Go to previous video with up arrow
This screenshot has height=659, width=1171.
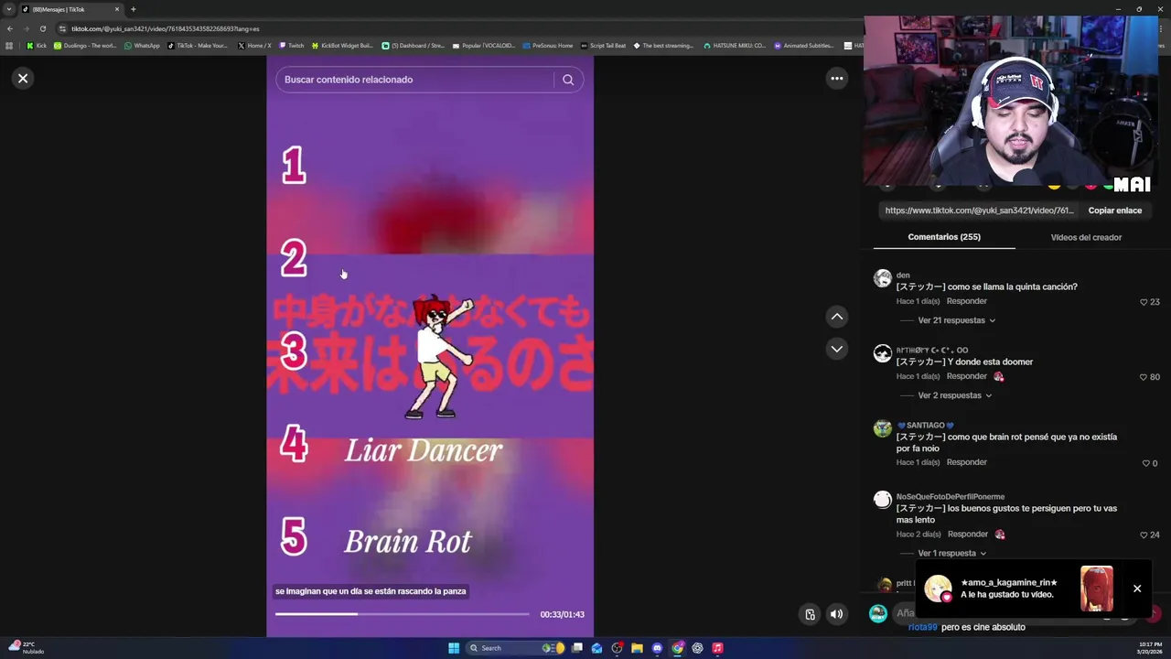(836, 317)
